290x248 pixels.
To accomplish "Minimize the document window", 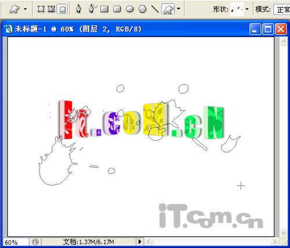I will pyautogui.click(x=255, y=29).
